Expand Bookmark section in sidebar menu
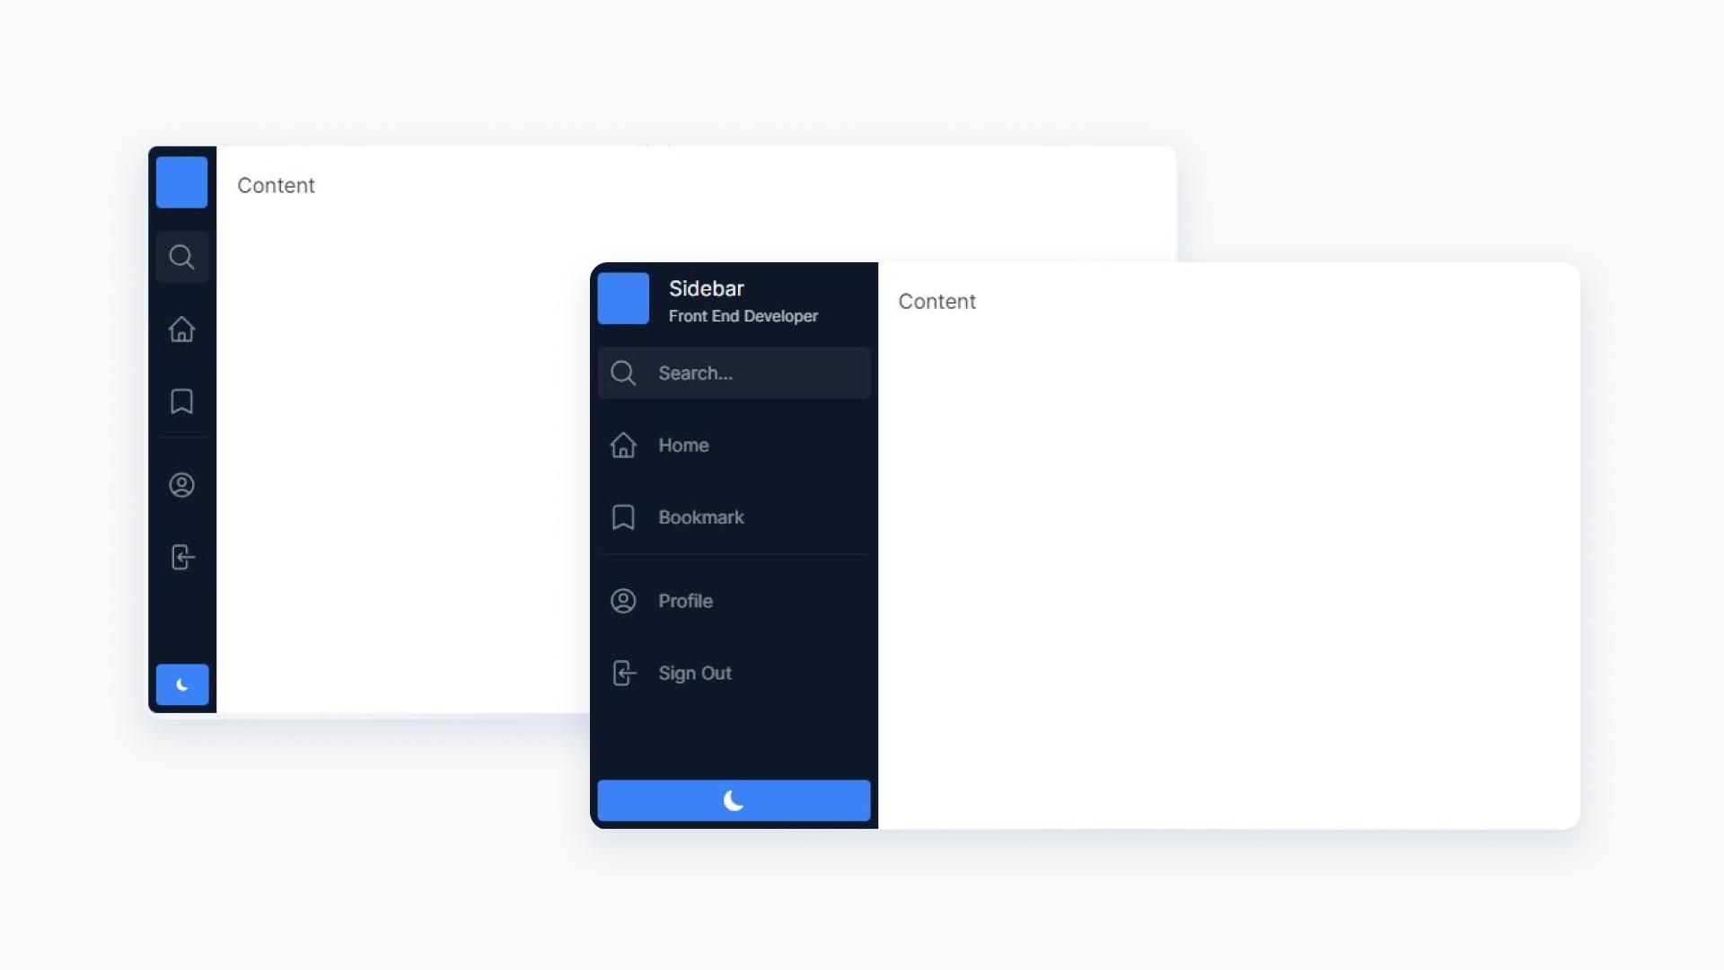 tap(733, 517)
